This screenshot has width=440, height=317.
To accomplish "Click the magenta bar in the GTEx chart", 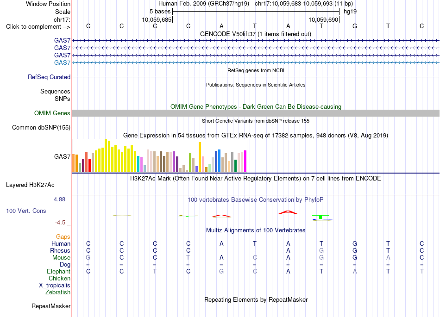I will (245, 161).
